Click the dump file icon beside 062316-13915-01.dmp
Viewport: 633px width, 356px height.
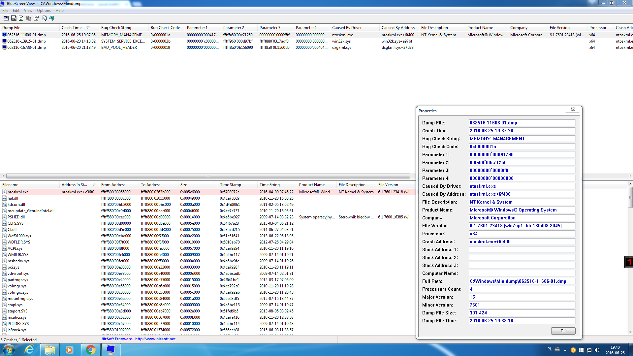[4, 41]
